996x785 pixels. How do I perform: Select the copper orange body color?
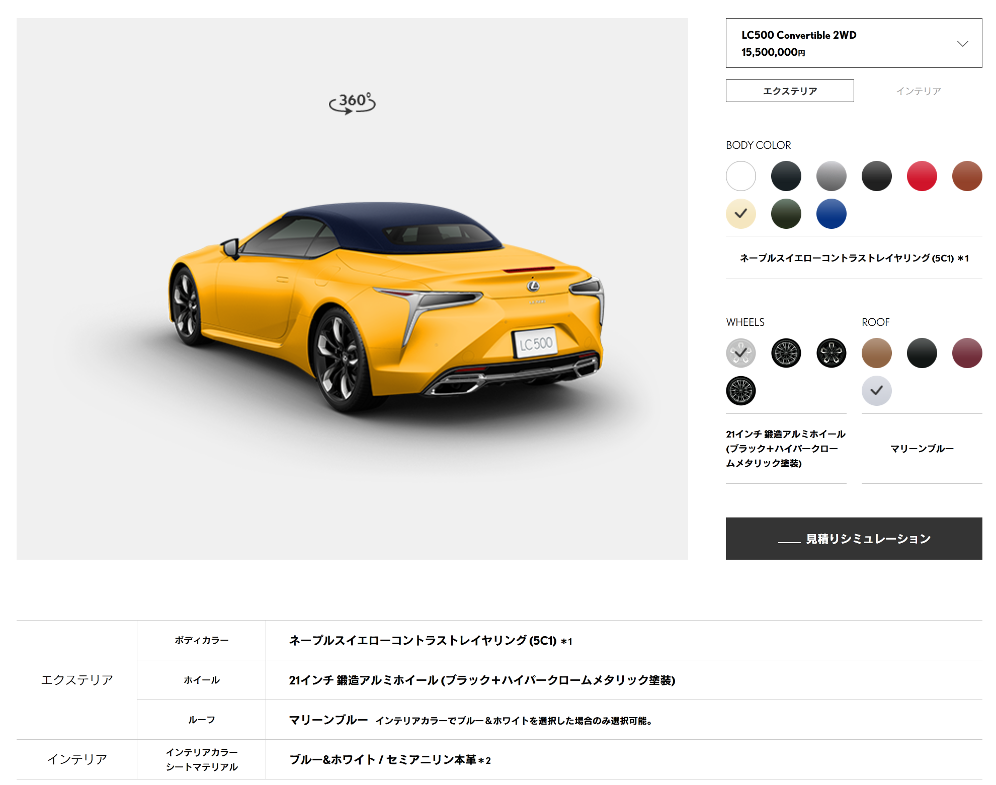coord(967,176)
